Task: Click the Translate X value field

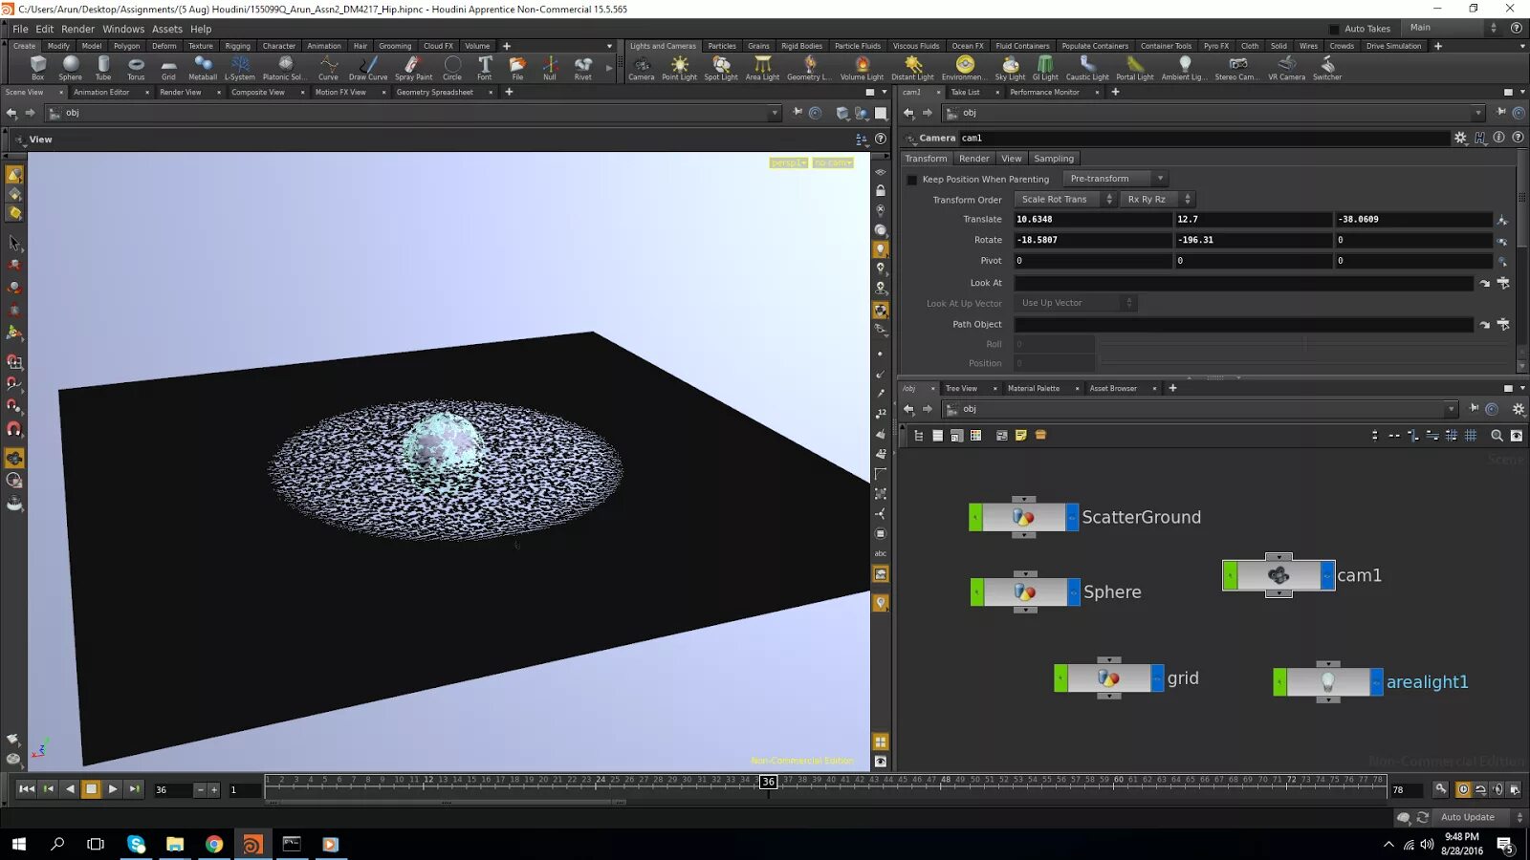Action: [x=1092, y=220]
